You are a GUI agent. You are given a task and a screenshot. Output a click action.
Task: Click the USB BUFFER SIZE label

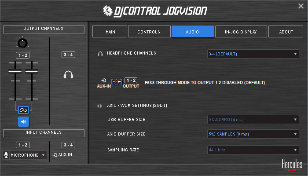tap(126, 119)
